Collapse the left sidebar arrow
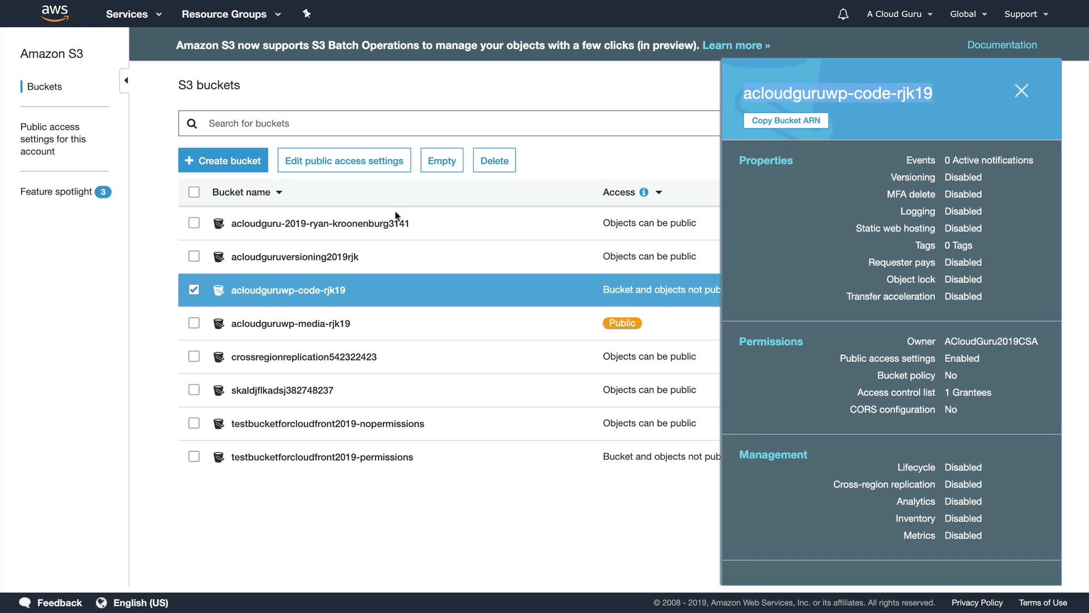The width and height of the screenshot is (1089, 613). [125, 81]
